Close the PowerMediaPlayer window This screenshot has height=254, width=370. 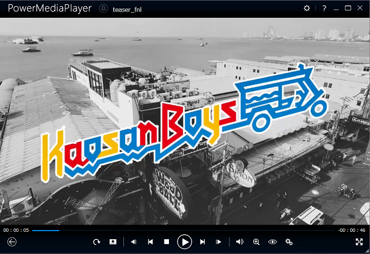point(360,8)
